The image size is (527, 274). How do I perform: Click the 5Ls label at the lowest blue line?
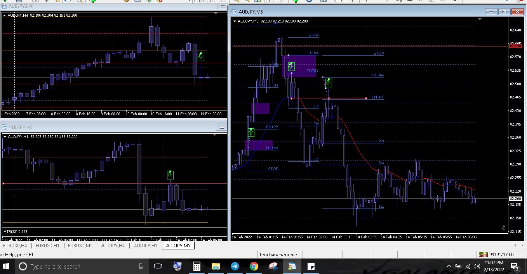coord(381,207)
